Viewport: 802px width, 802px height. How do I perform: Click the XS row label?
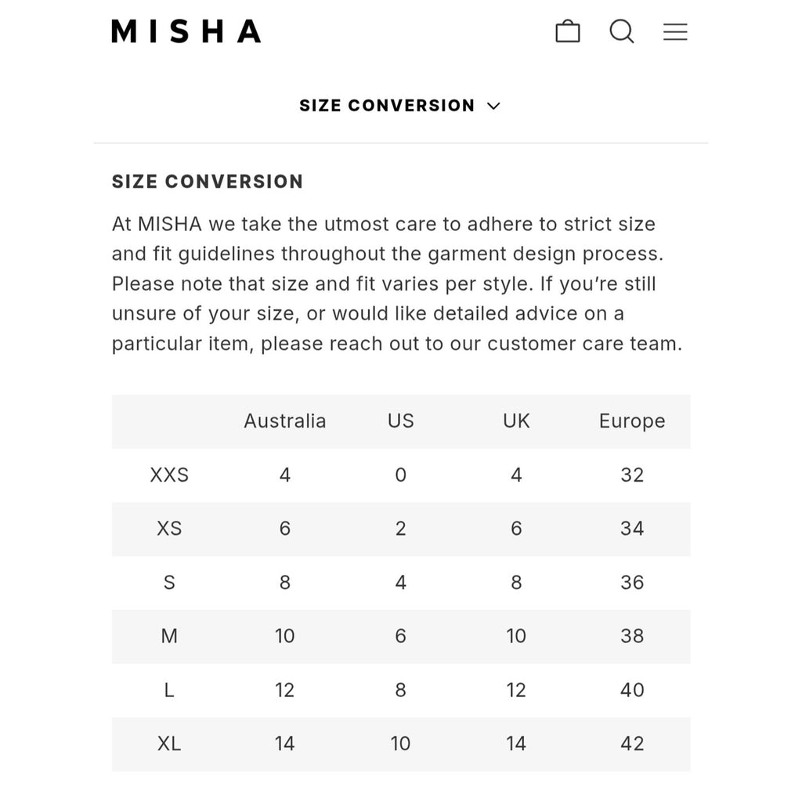click(x=169, y=529)
